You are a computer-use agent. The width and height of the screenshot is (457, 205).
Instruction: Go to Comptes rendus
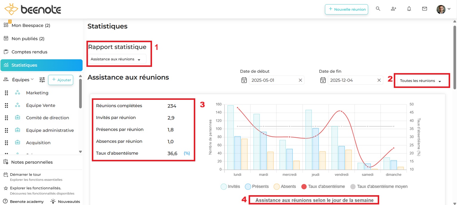tap(29, 52)
